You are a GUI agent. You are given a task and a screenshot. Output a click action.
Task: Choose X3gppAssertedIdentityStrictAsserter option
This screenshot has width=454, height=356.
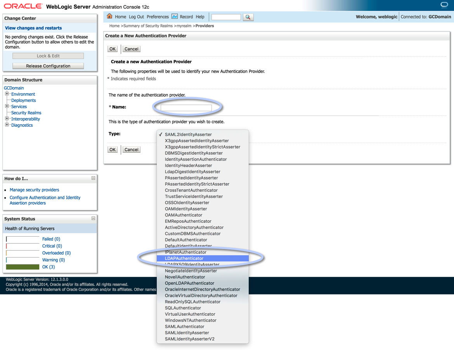click(x=203, y=147)
